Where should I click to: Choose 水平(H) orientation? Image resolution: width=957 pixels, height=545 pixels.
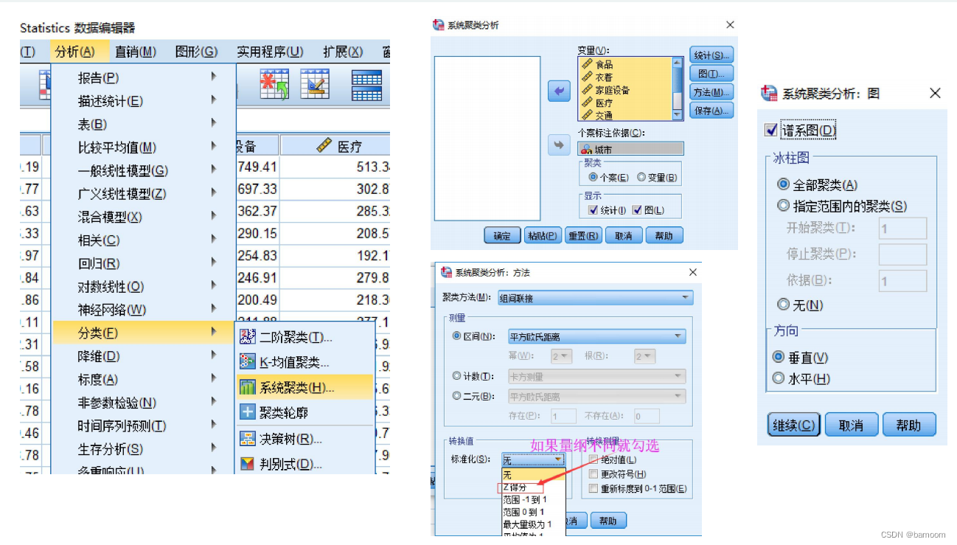click(778, 378)
